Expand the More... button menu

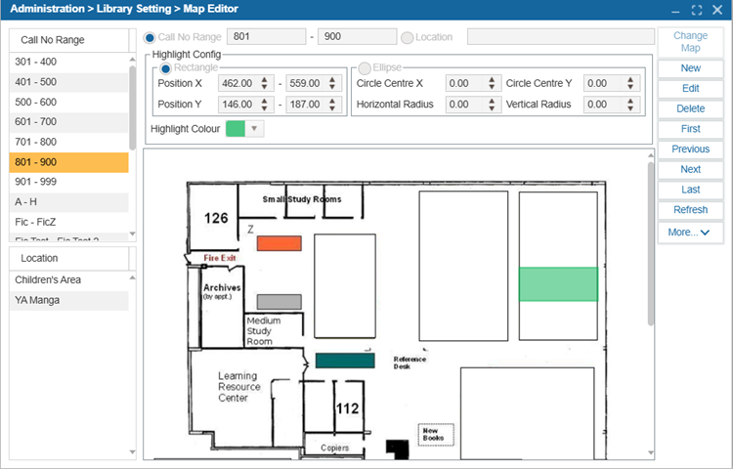point(690,233)
